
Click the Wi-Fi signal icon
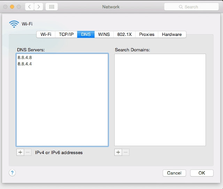coord(14,24)
